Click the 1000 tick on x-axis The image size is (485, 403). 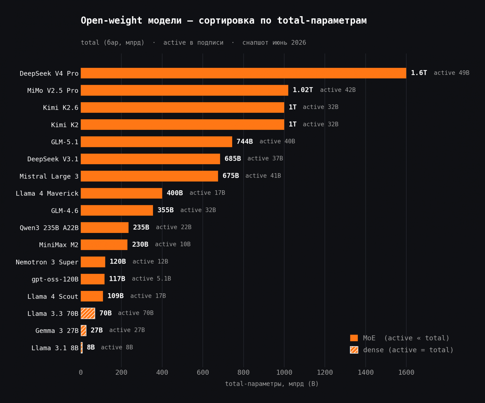tap(284, 372)
